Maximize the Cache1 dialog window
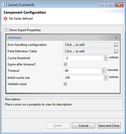Viewport: 126px width, 134px height. click(x=111, y=5)
